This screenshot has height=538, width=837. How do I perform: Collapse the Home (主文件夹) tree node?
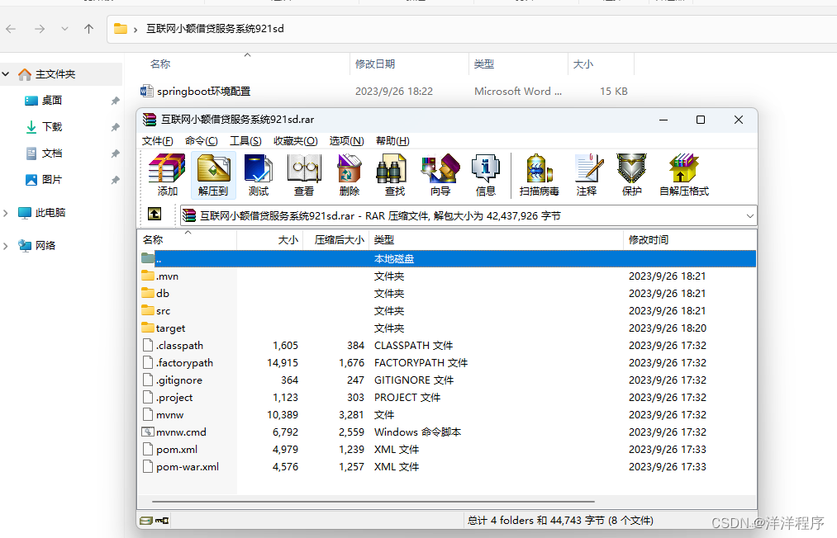coord(5,74)
